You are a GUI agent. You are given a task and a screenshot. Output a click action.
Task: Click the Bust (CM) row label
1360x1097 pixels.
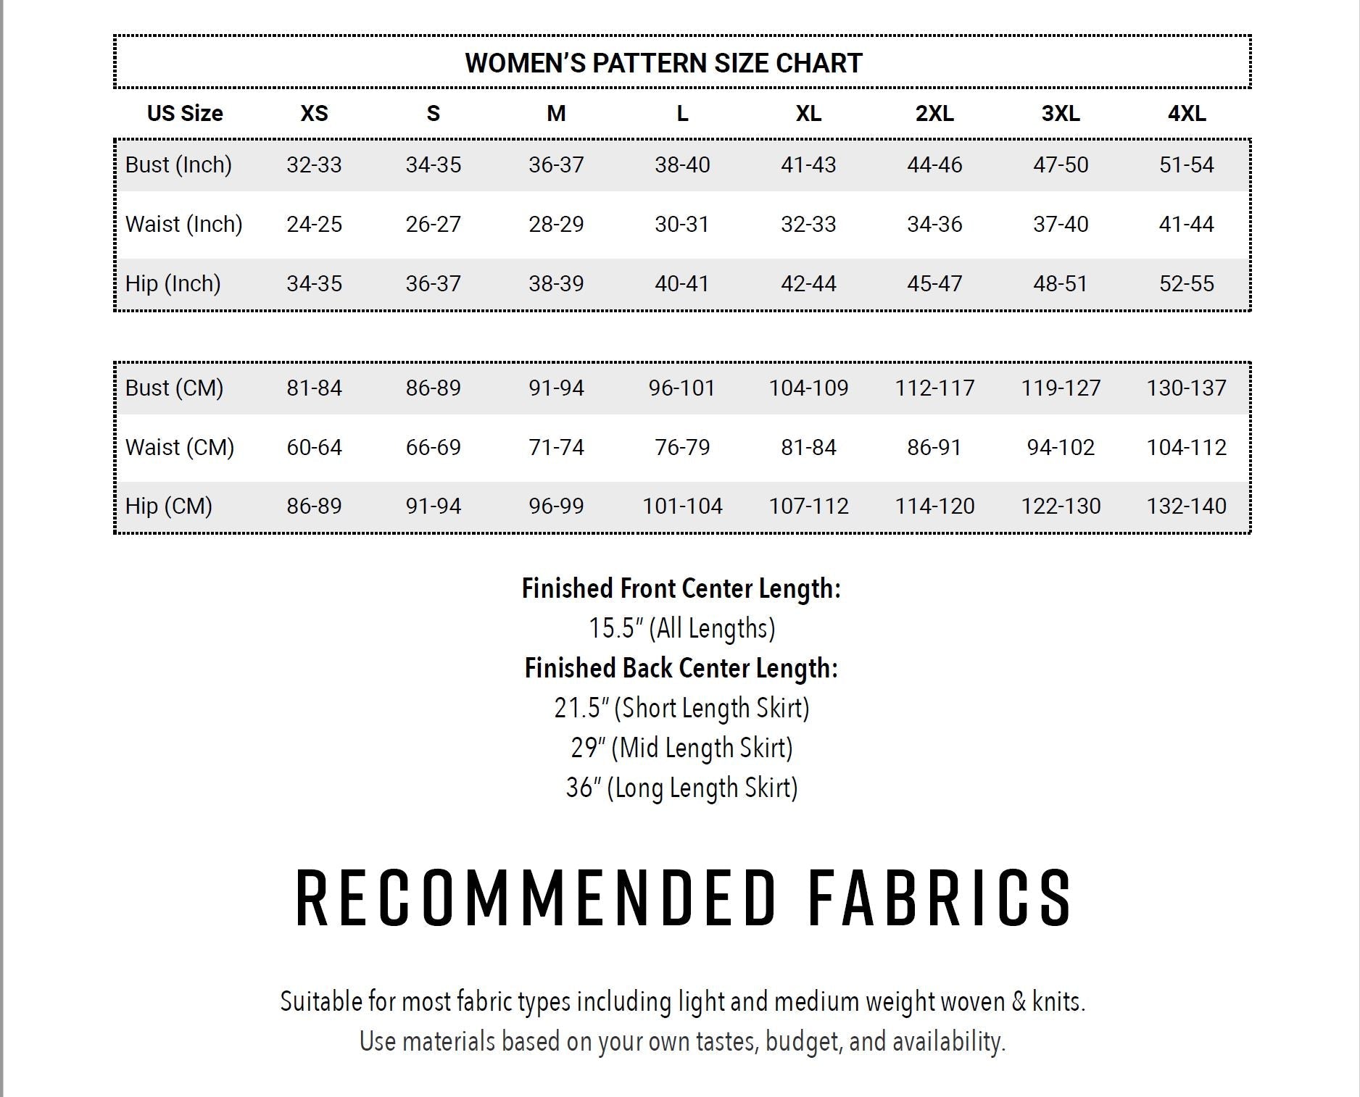174,388
